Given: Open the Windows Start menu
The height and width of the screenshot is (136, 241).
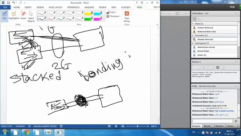Looking at the screenshot, I should pyautogui.click(x=5, y=133).
